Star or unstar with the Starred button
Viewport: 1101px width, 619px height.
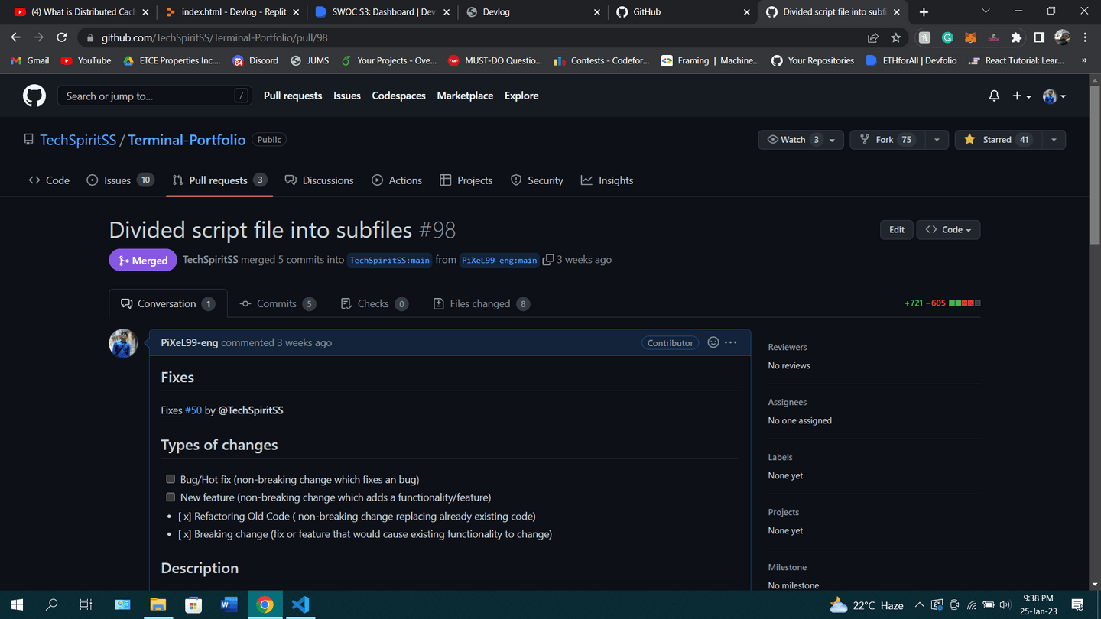click(x=998, y=140)
